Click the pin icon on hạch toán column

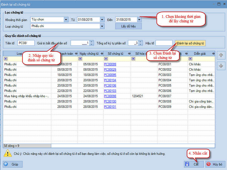click(76, 54)
